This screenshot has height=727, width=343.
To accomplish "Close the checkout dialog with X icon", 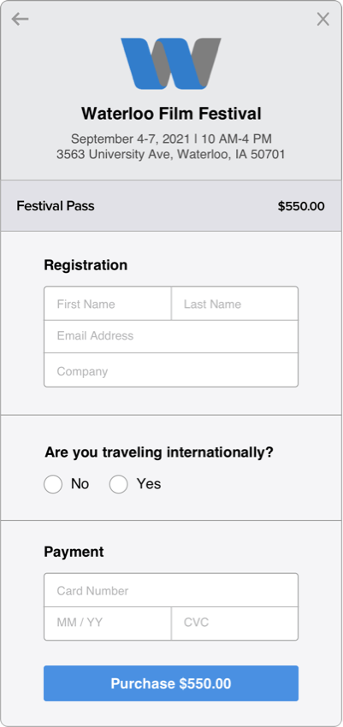I will click(x=322, y=19).
